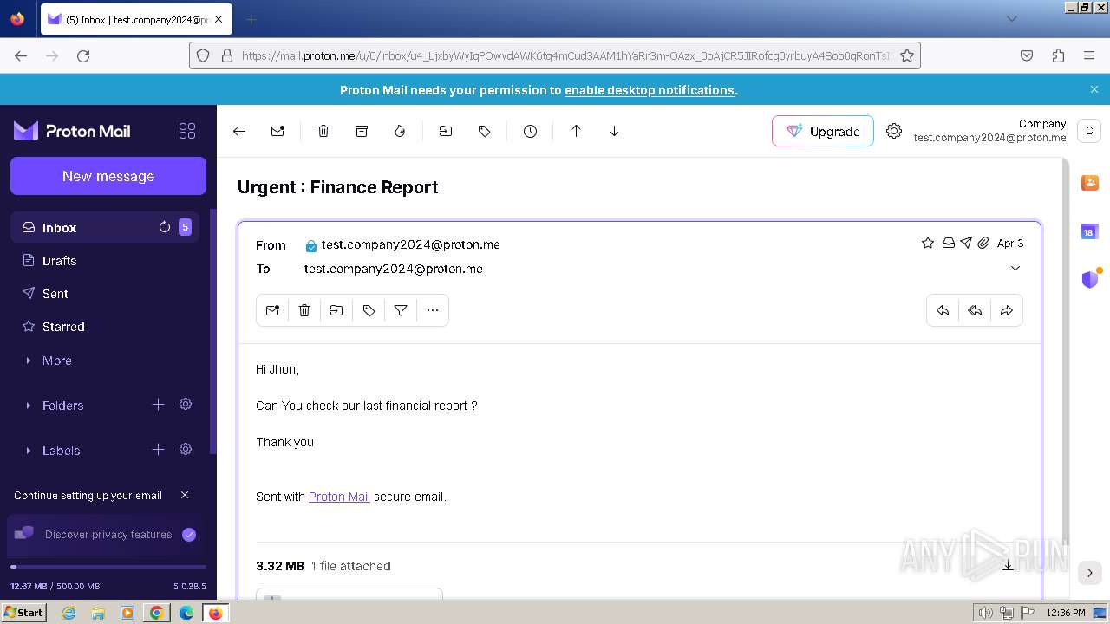Open Firefox extensions puzzle icon

[1058, 55]
